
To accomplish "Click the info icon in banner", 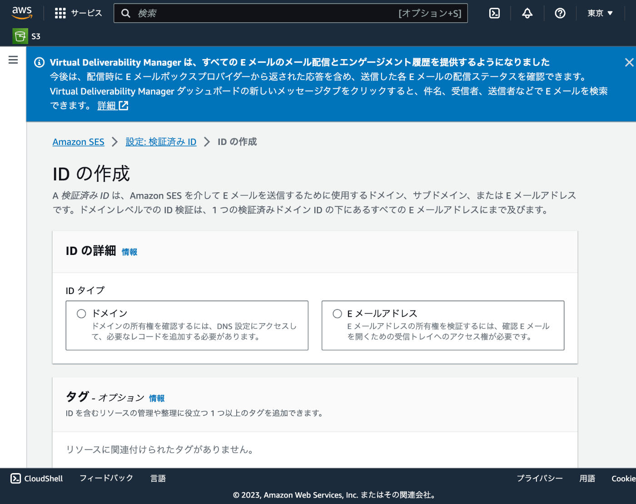I will pos(40,62).
